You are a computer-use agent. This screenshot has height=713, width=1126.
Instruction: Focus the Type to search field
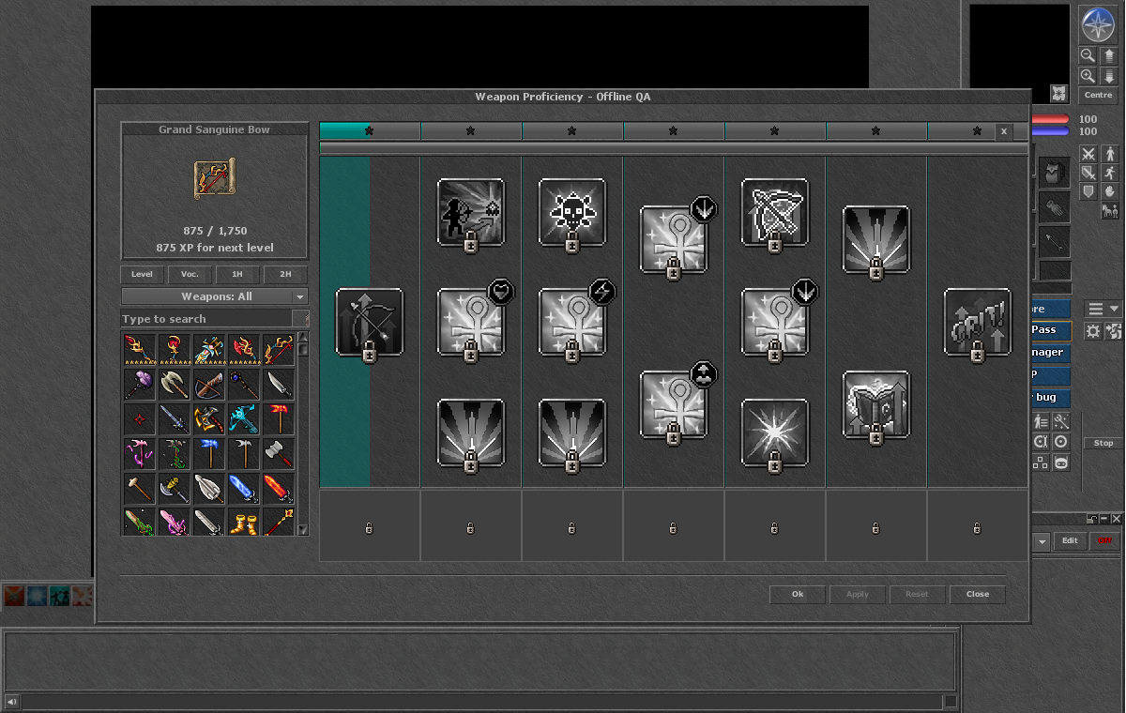click(x=206, y=319)
